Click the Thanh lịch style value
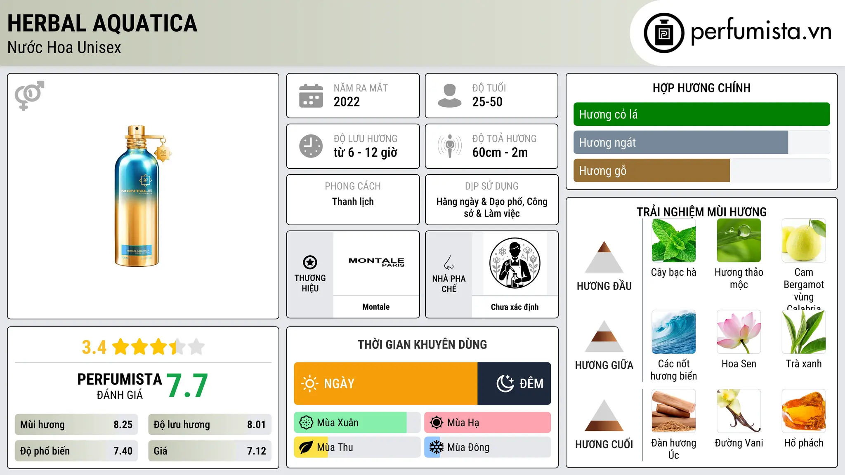The image size is (845, 475). (353, 202)
